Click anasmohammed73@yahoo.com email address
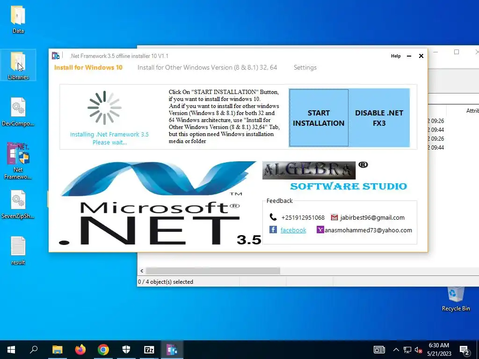 pyautogui.click(x=368, y=230)
